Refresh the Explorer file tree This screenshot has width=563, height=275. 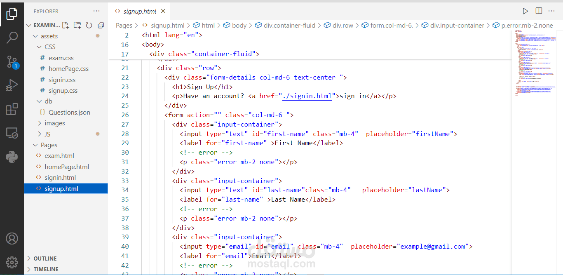pyautogui.click(x=89, y=26)
